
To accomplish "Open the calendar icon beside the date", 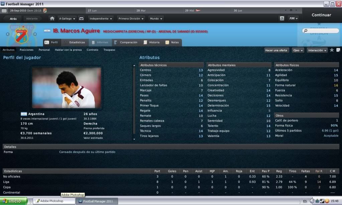I will (4, 11).
